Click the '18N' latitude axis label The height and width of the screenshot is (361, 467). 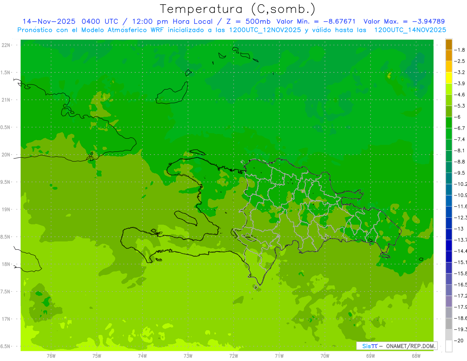point(6,264)
